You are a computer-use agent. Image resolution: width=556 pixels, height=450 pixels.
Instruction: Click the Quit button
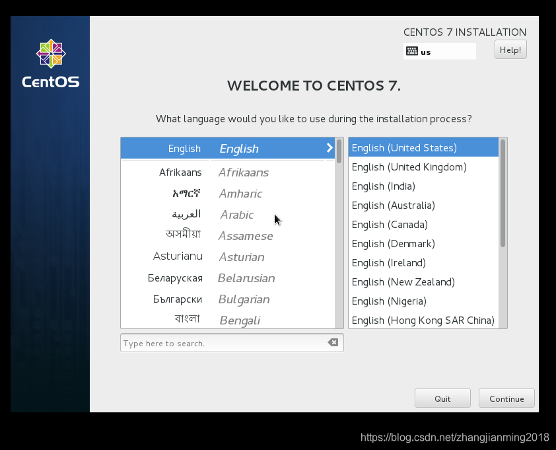(x=442, y=398)
